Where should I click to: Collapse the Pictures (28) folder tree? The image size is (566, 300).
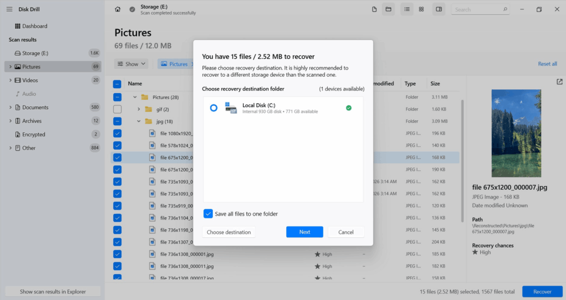pos(135,97)
